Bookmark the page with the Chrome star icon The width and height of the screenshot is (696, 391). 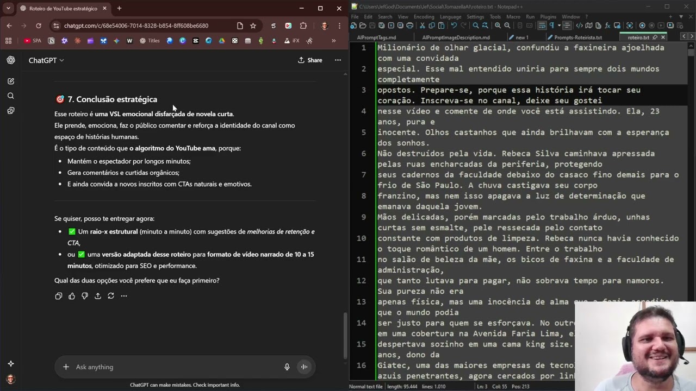pyautogui.click(x=253, y=26)
